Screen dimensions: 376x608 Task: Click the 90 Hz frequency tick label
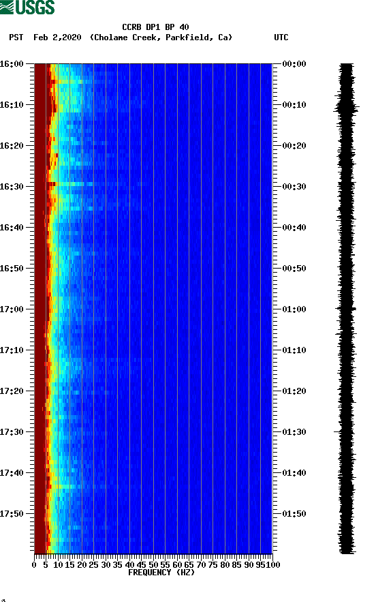click(x=249, y=564)
